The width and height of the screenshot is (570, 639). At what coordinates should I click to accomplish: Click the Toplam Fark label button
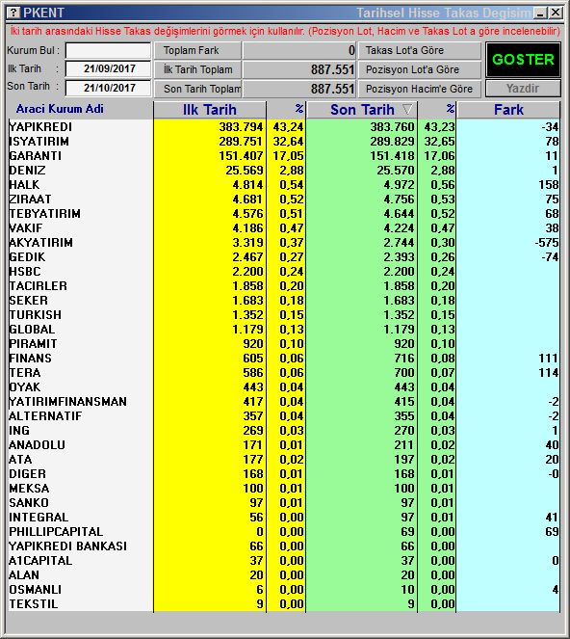click(197, 50)
